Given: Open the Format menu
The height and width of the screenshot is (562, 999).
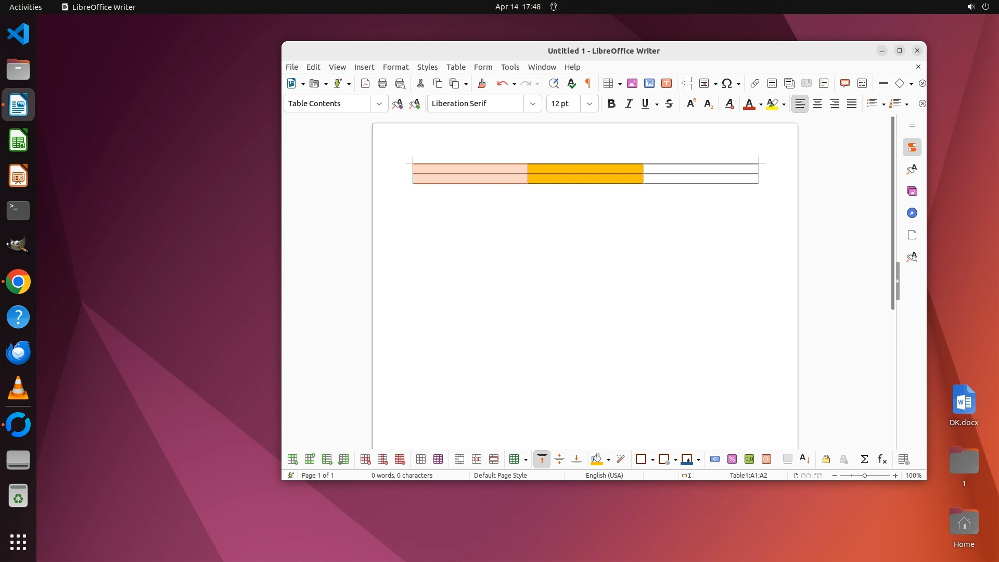Looking at the screenshot, I should (395, 67).
